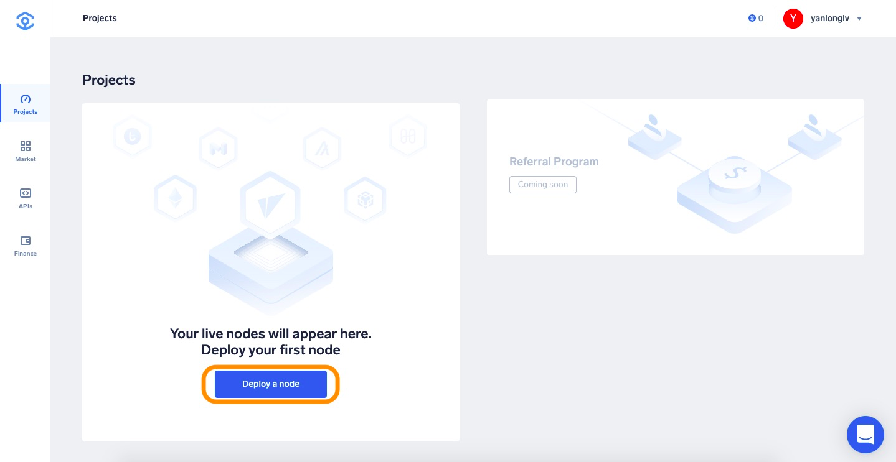Open the Market grid icon
Image resolution: width=896 pixels, height=462 pixels.
coord(26,146)
